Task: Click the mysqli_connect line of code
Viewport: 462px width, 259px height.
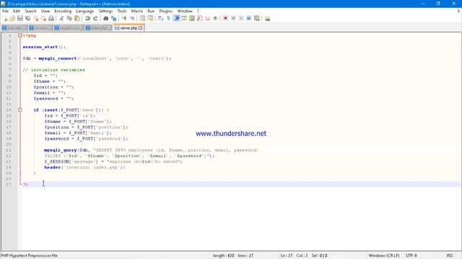Action: 97,58
